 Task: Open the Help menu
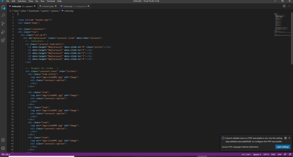[59, 1]
